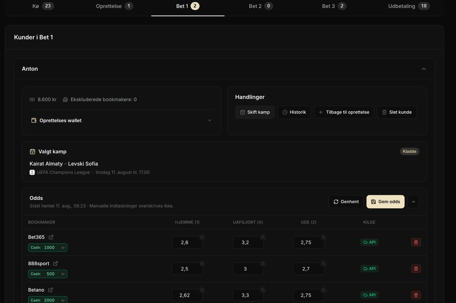Toggle lock on Betano home odds
Viewport: 456px width, 303px height.
(x=202, y=290)
